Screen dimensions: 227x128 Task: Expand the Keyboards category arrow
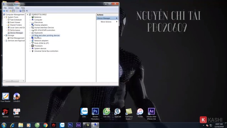click(x=30, y=33)
